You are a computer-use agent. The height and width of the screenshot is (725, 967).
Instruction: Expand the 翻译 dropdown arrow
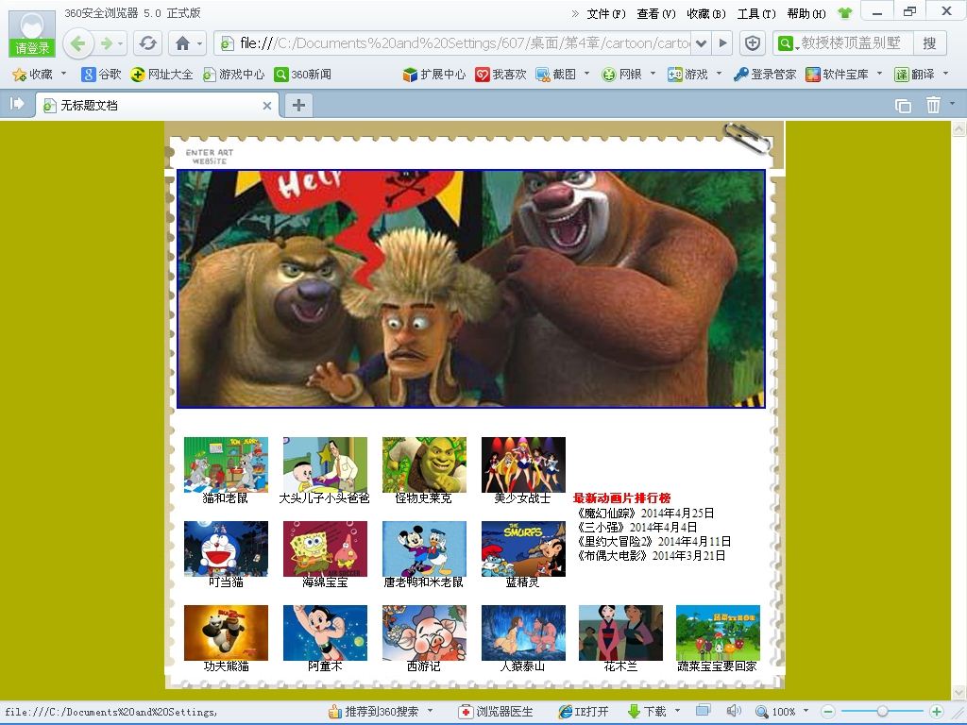tap(945, 74)
